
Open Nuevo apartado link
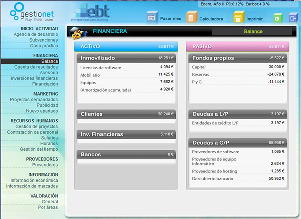[42, 111]
